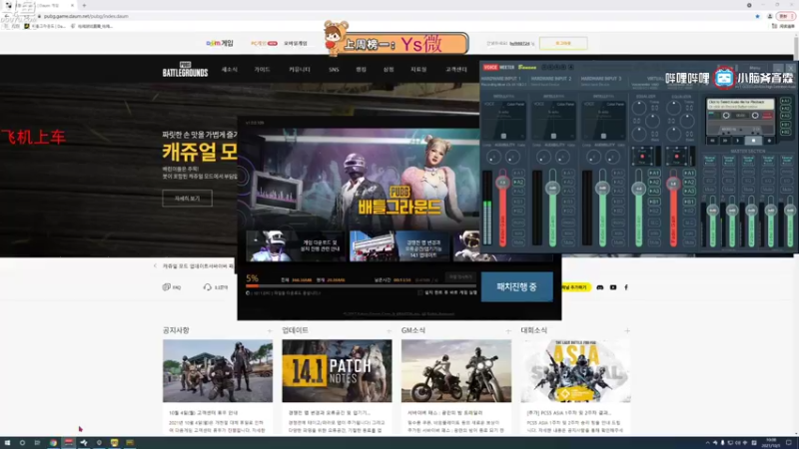Bookmark this page with star icon
Image resolution: width=799 pixels, height=449 pixels.
[x=758, y=16]
